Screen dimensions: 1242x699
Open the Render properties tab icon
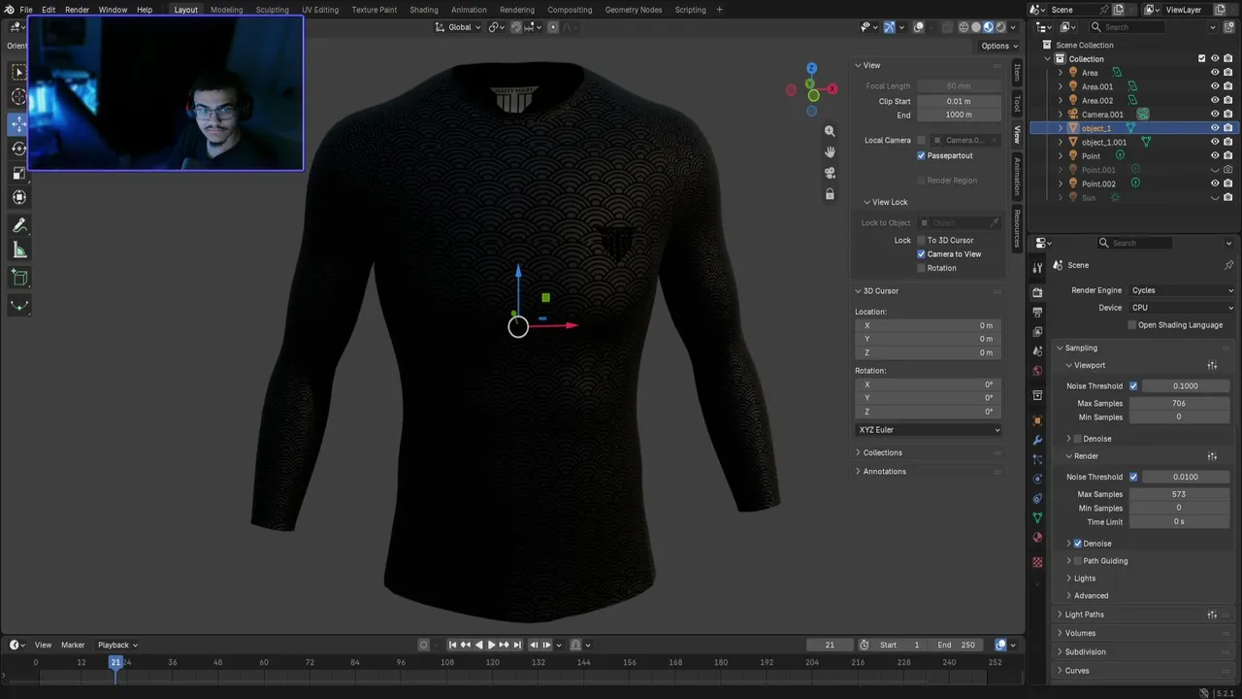click(x=1037, y=292)
